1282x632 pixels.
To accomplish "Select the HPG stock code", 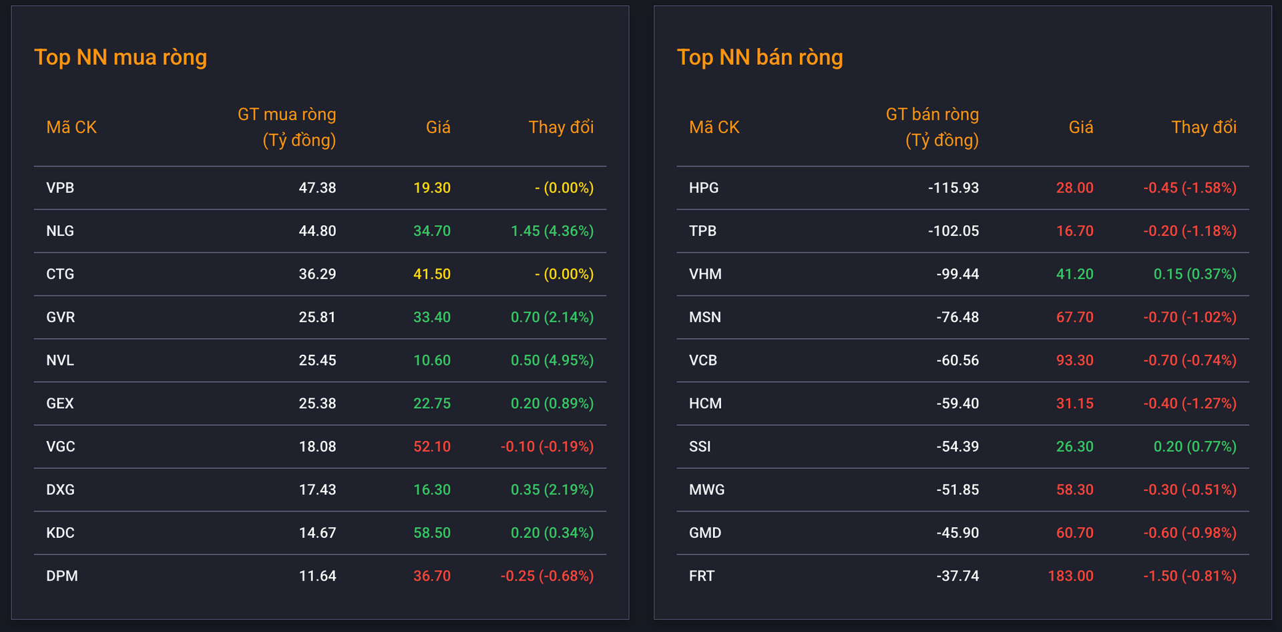I will [x=704, y=188].
